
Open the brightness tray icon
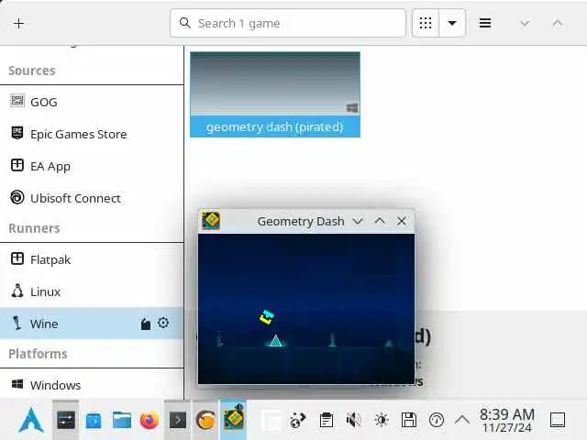(382, 420)
